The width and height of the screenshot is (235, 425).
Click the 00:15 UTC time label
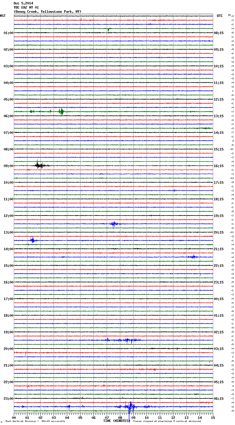(x=219, y=299)
